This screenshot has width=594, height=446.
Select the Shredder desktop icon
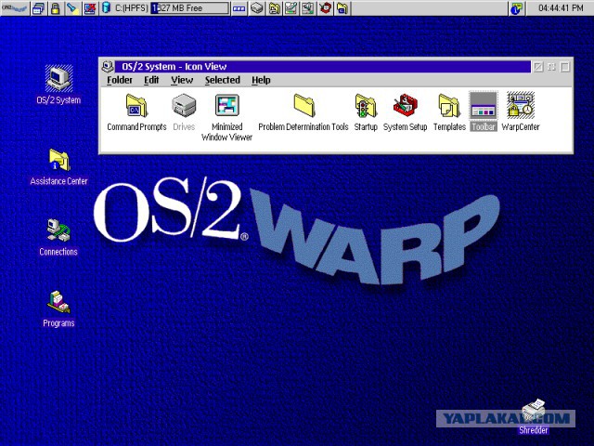tap(534, 416)
